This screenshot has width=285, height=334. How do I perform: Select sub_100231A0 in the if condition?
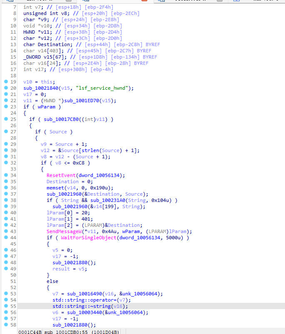[x=108, y=200]
